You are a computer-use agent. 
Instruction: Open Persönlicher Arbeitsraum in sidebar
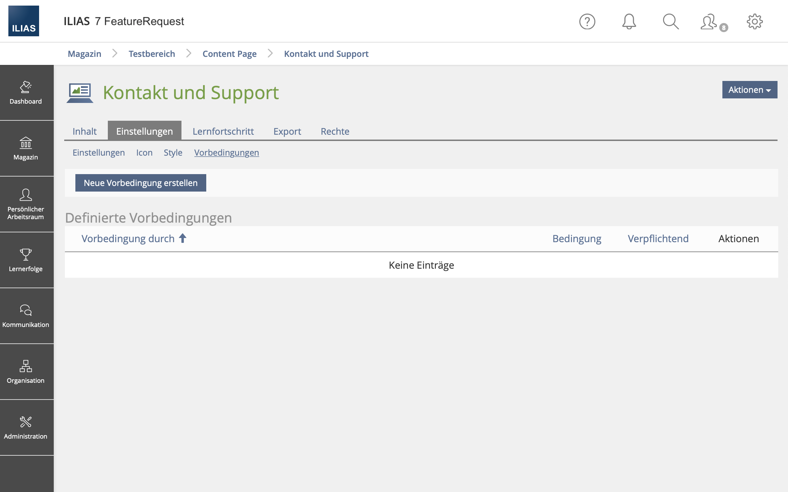click(x=26, y=204)
